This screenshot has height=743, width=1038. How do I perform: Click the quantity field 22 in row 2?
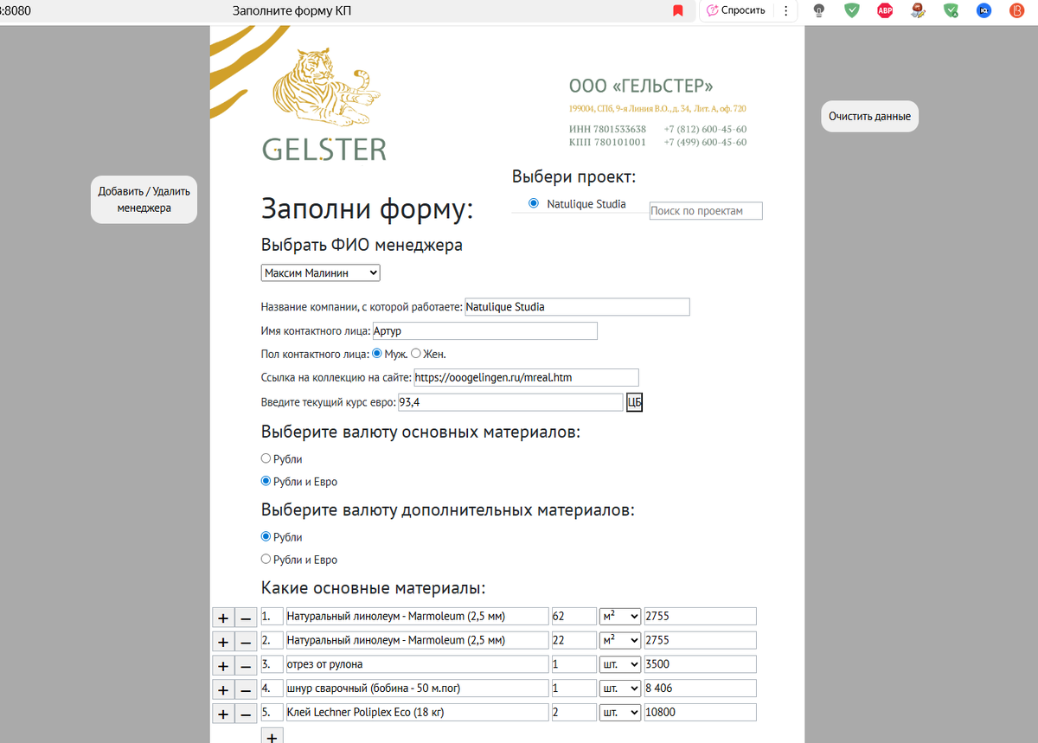click(574, 640)
